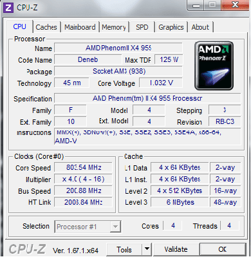The image size is (251, 257).
Task: Open the About tab
Action: point(200,27)
